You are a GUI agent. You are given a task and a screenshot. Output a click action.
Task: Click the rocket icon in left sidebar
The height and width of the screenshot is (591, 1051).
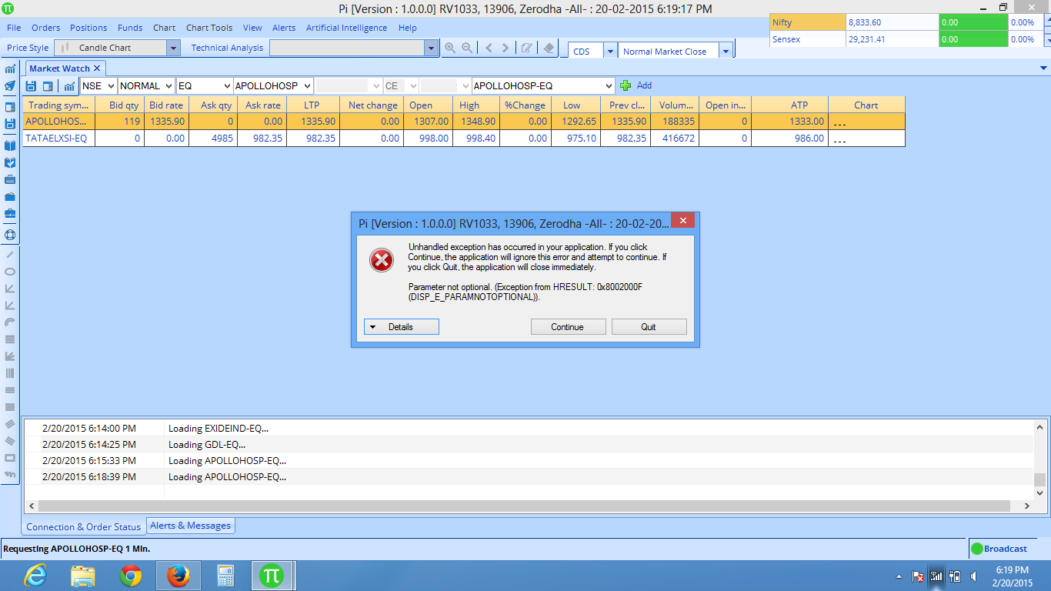click(10, 85)
